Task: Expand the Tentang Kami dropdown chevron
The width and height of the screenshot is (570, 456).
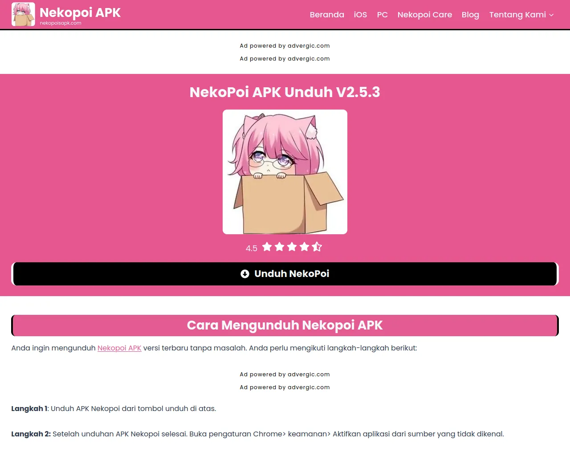Action: (551, 15)
